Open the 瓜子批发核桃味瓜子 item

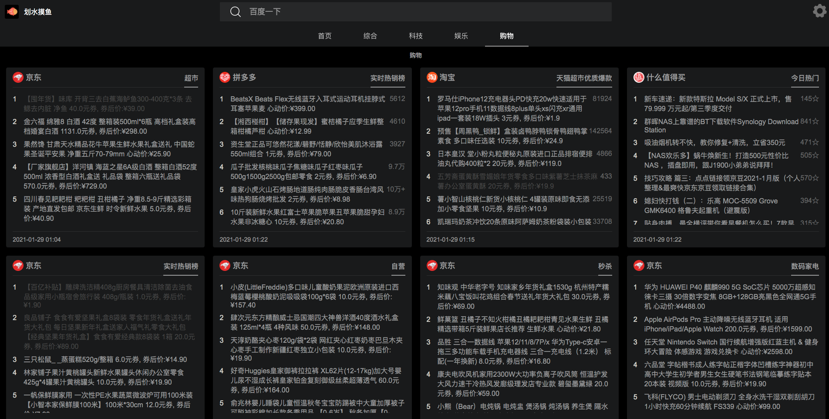[303, 172]
